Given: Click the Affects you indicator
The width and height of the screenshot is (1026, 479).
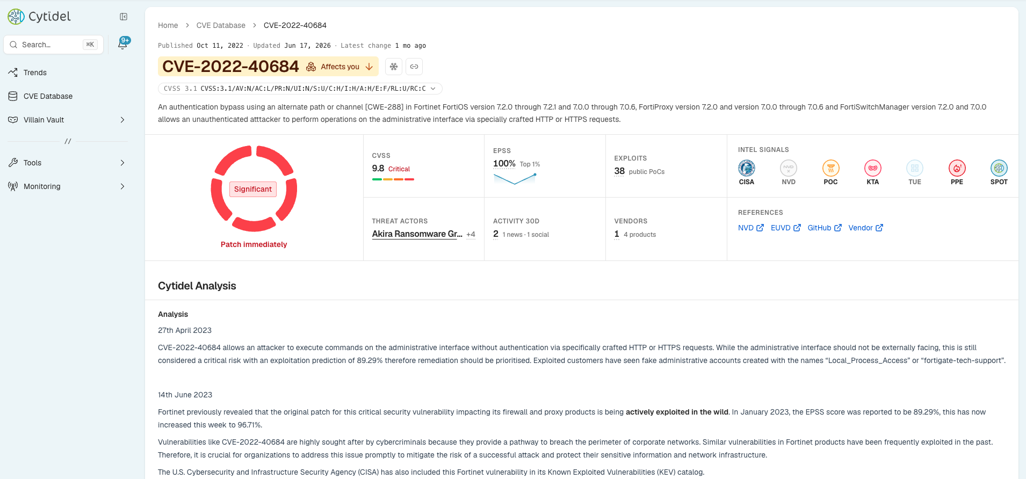Looking at the screenshot, I should pos(339,67).
